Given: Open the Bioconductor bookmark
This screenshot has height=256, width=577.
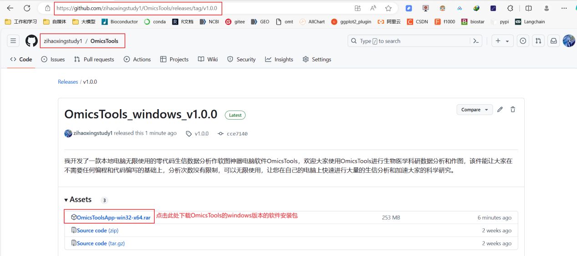Looking at the screenshot, I should (120, 21).
